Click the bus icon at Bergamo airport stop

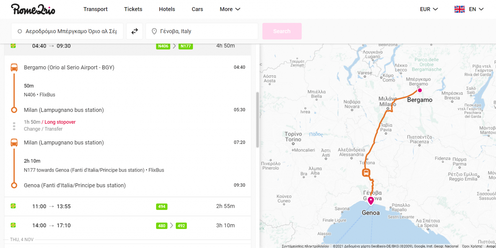point(14,67)
